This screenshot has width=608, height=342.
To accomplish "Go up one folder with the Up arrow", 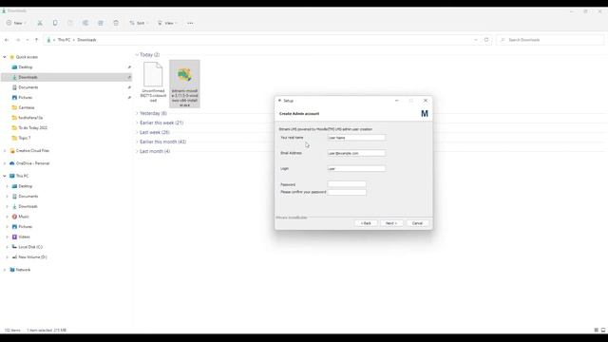I will (x=36, y=40).
